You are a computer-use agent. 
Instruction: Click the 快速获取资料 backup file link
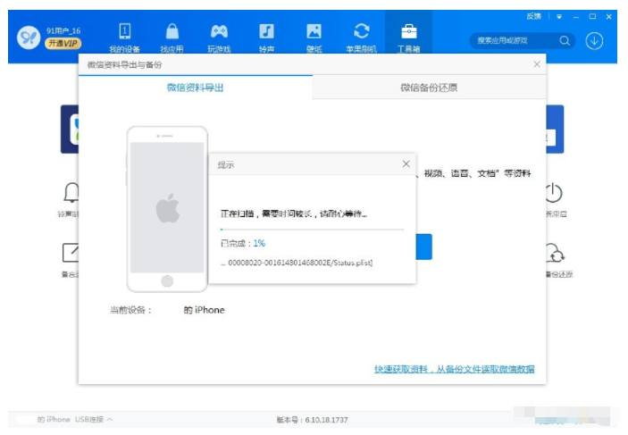[454, 369]
